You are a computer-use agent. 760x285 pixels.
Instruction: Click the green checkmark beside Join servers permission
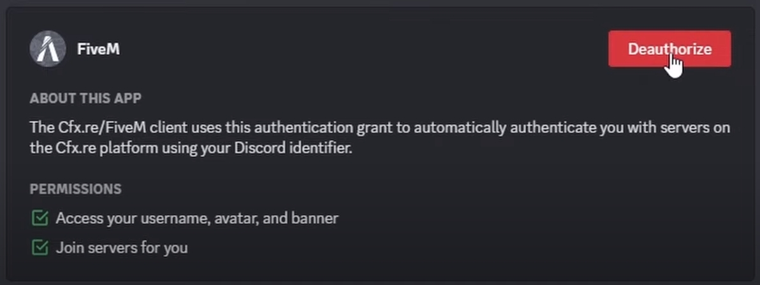[x=40, y=247]
